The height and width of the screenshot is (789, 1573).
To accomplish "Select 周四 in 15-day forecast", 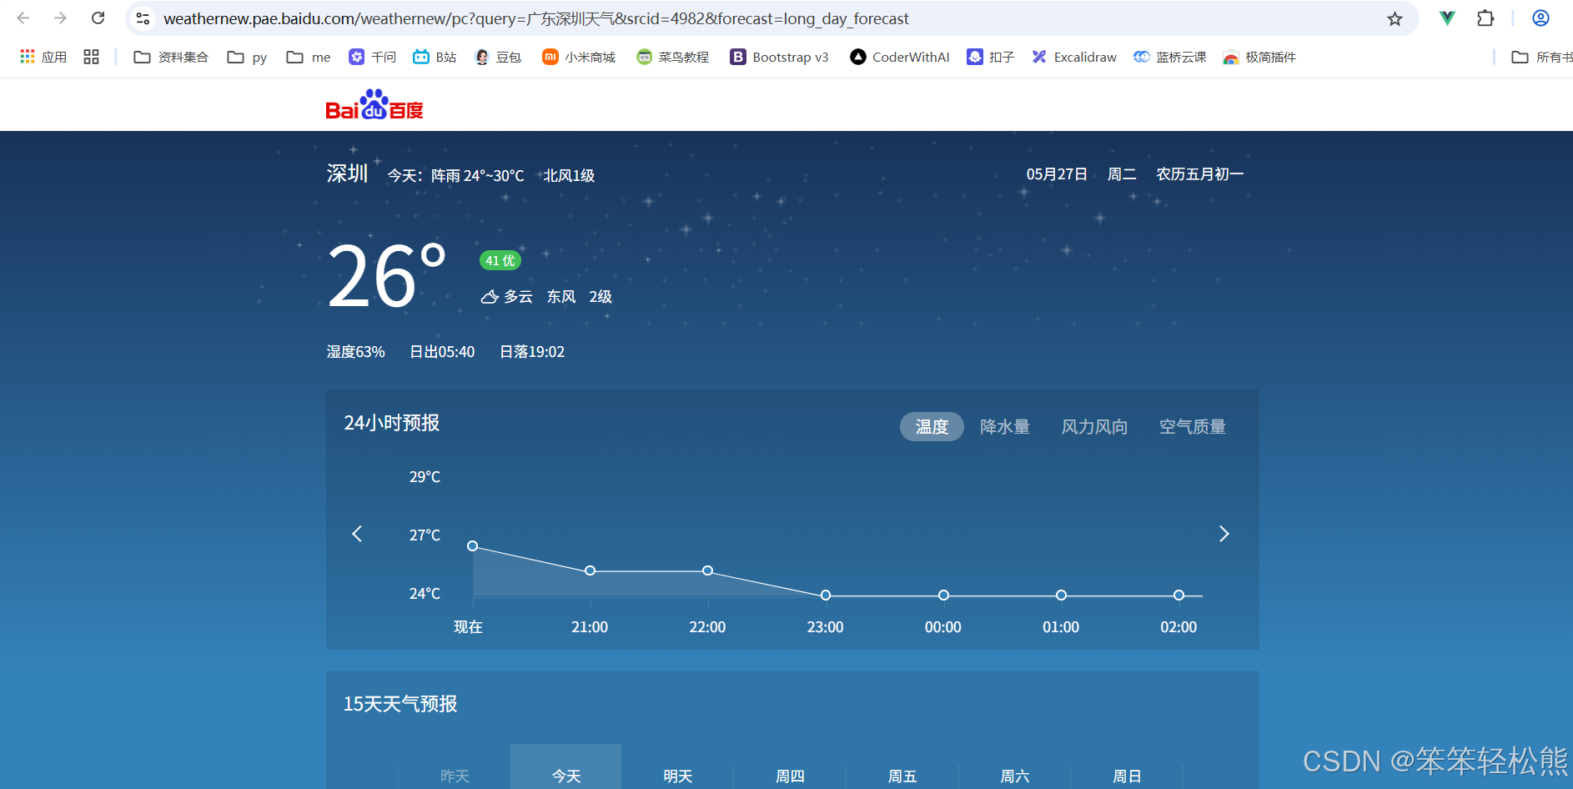I will pos(790,776).
